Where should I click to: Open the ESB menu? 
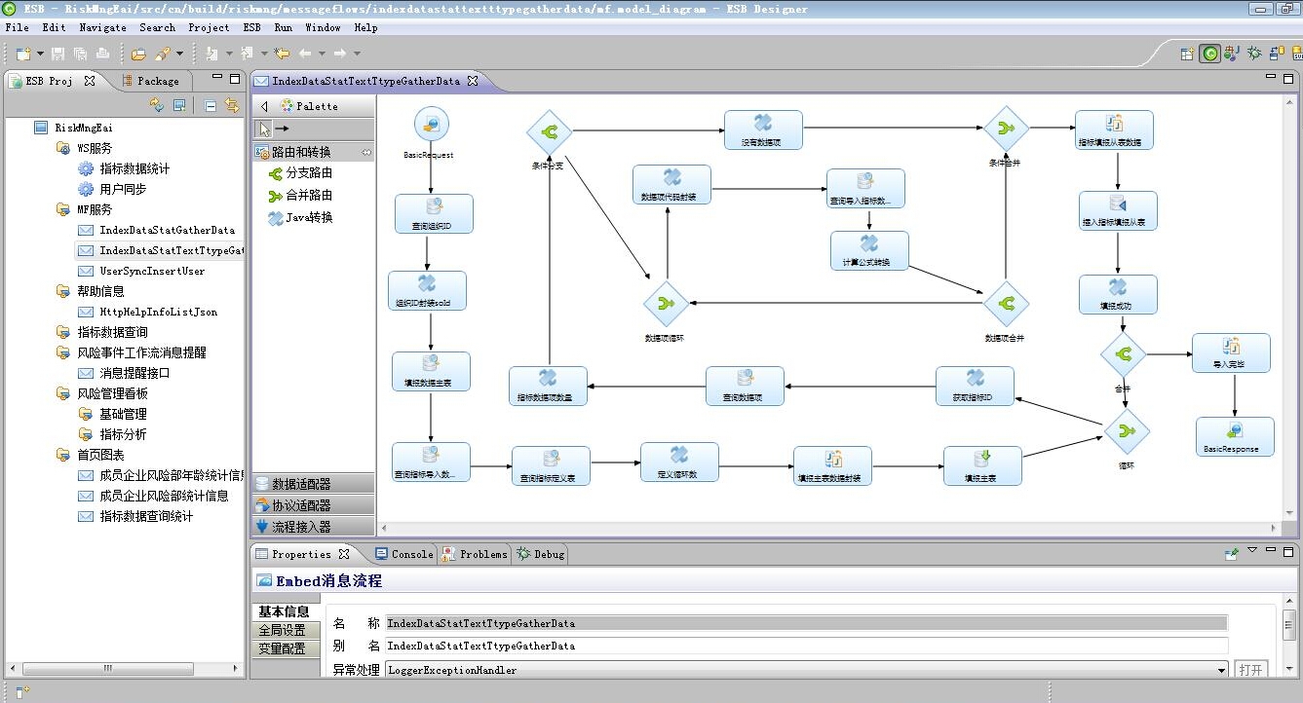pos(251,27)
